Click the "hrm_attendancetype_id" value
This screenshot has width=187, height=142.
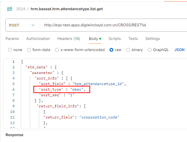tap(98, 84)
